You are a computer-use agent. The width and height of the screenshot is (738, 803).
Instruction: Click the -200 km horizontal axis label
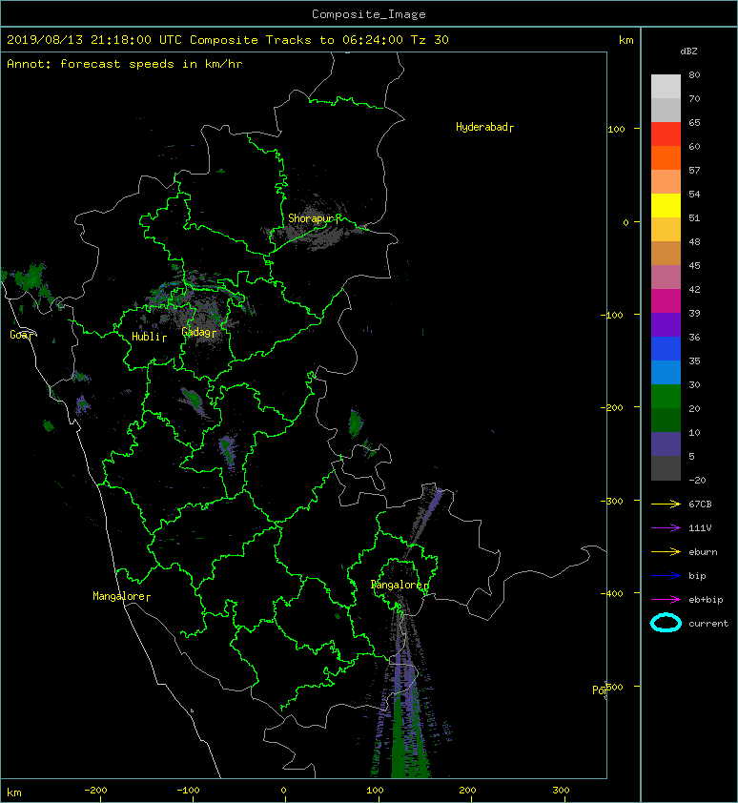[95, 791]
